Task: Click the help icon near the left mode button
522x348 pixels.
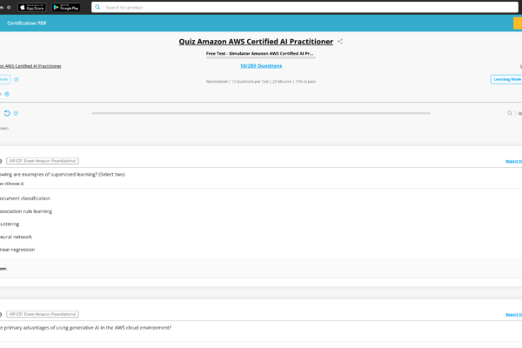Action: click(16, 79)
